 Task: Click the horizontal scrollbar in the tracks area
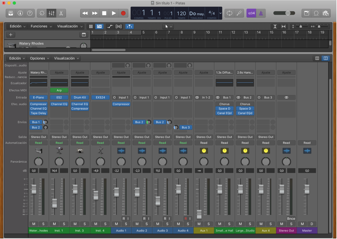point(108,50)
